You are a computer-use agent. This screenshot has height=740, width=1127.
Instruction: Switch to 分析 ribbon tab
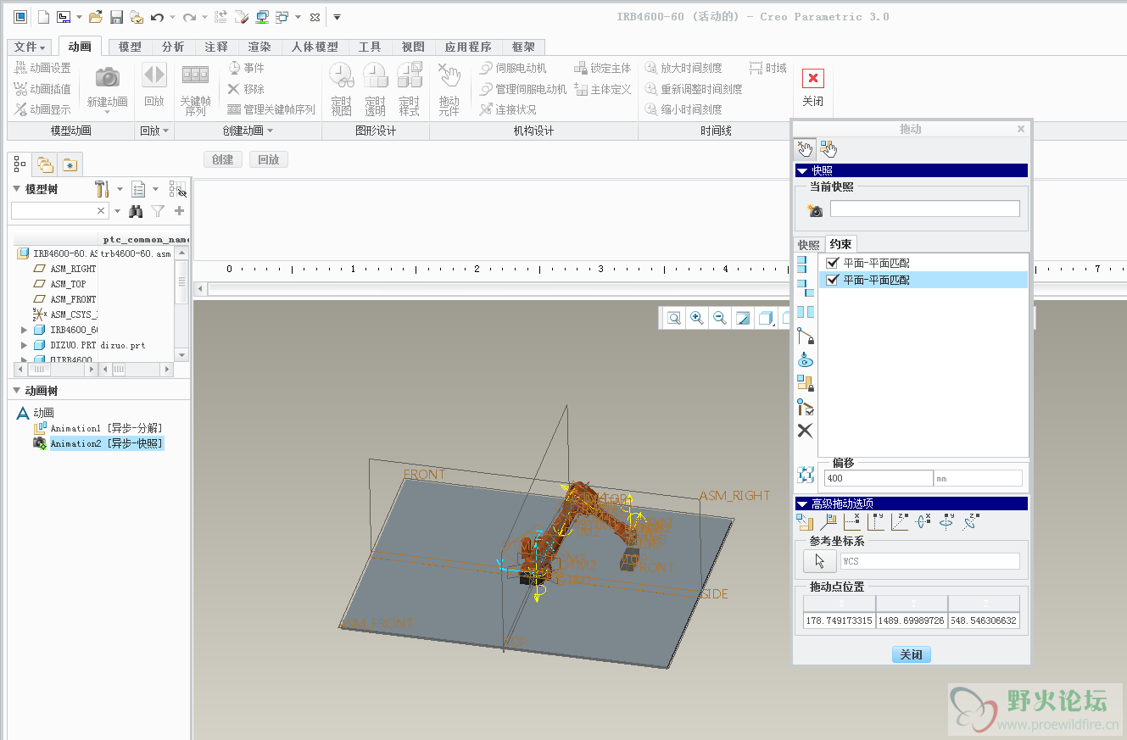pos(173,47)
